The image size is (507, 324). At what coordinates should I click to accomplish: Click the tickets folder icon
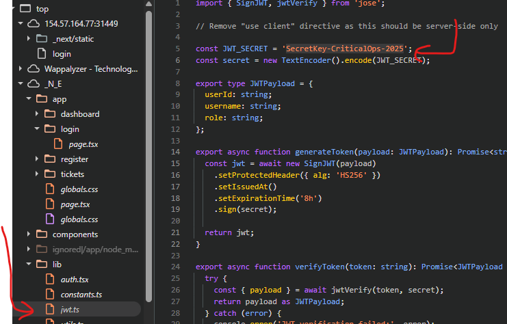(x=50, y=174)
